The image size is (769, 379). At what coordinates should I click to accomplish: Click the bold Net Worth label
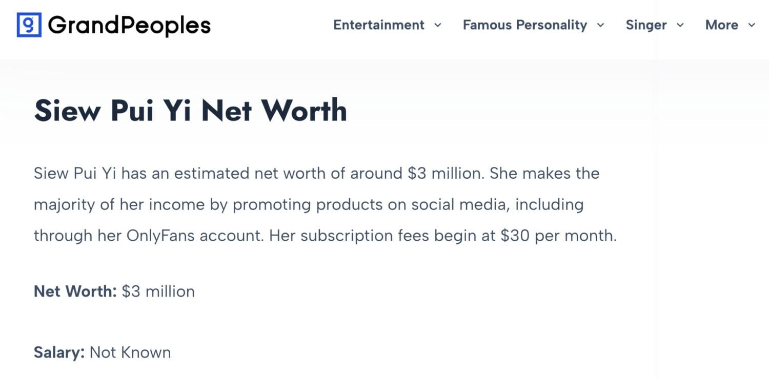point(76,291)
